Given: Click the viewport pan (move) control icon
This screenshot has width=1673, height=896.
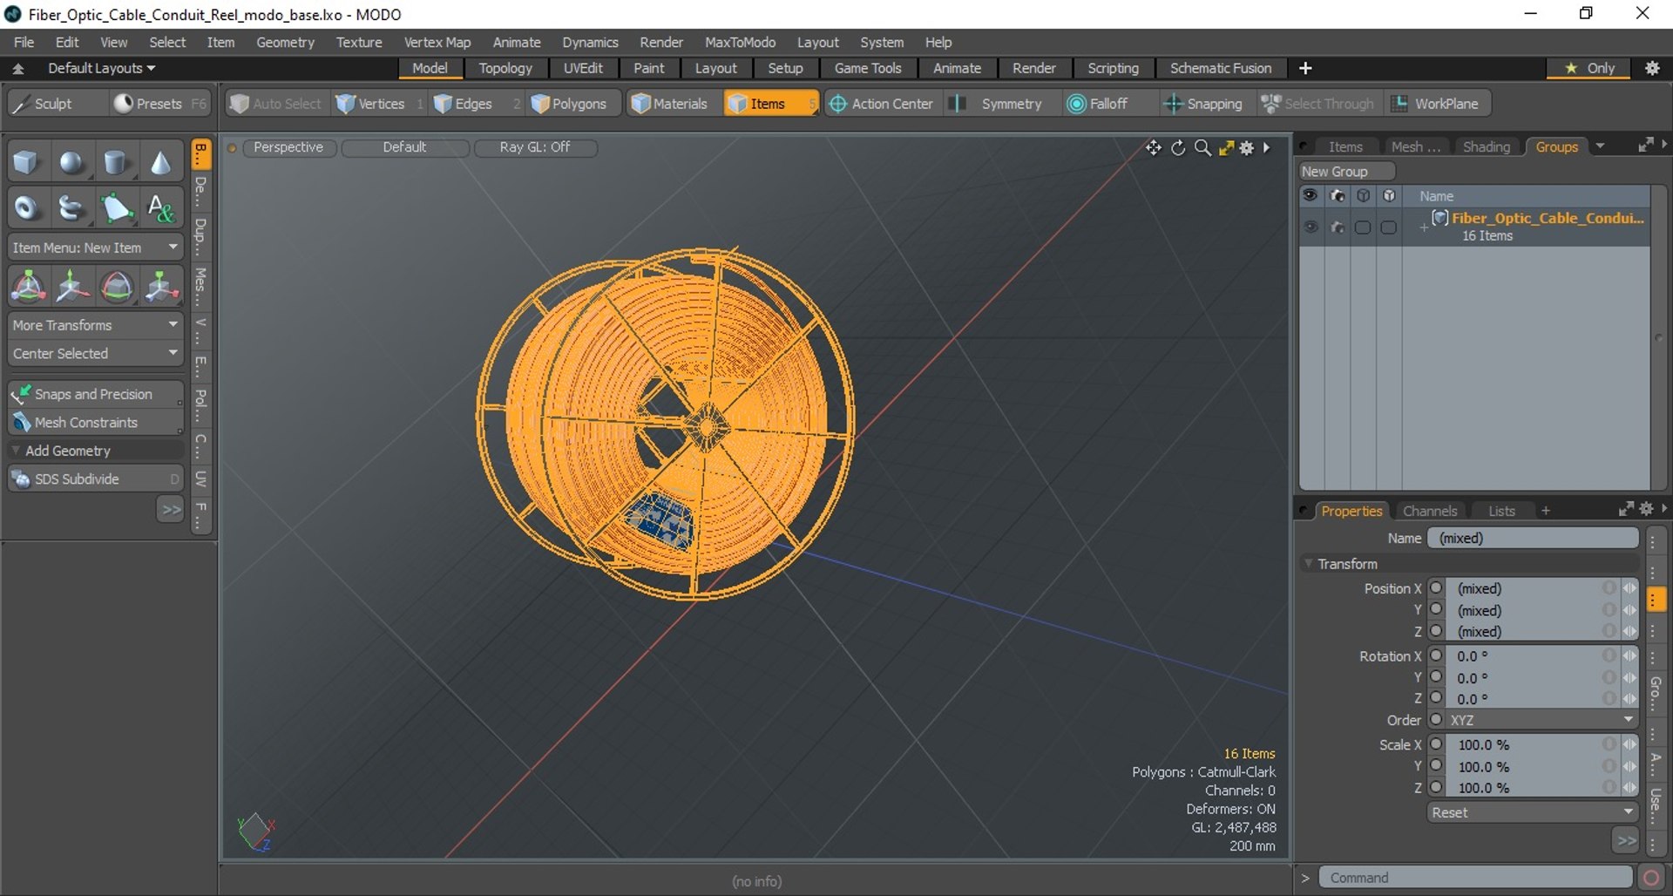Looking at the screenshot, I should (1154, 148).
